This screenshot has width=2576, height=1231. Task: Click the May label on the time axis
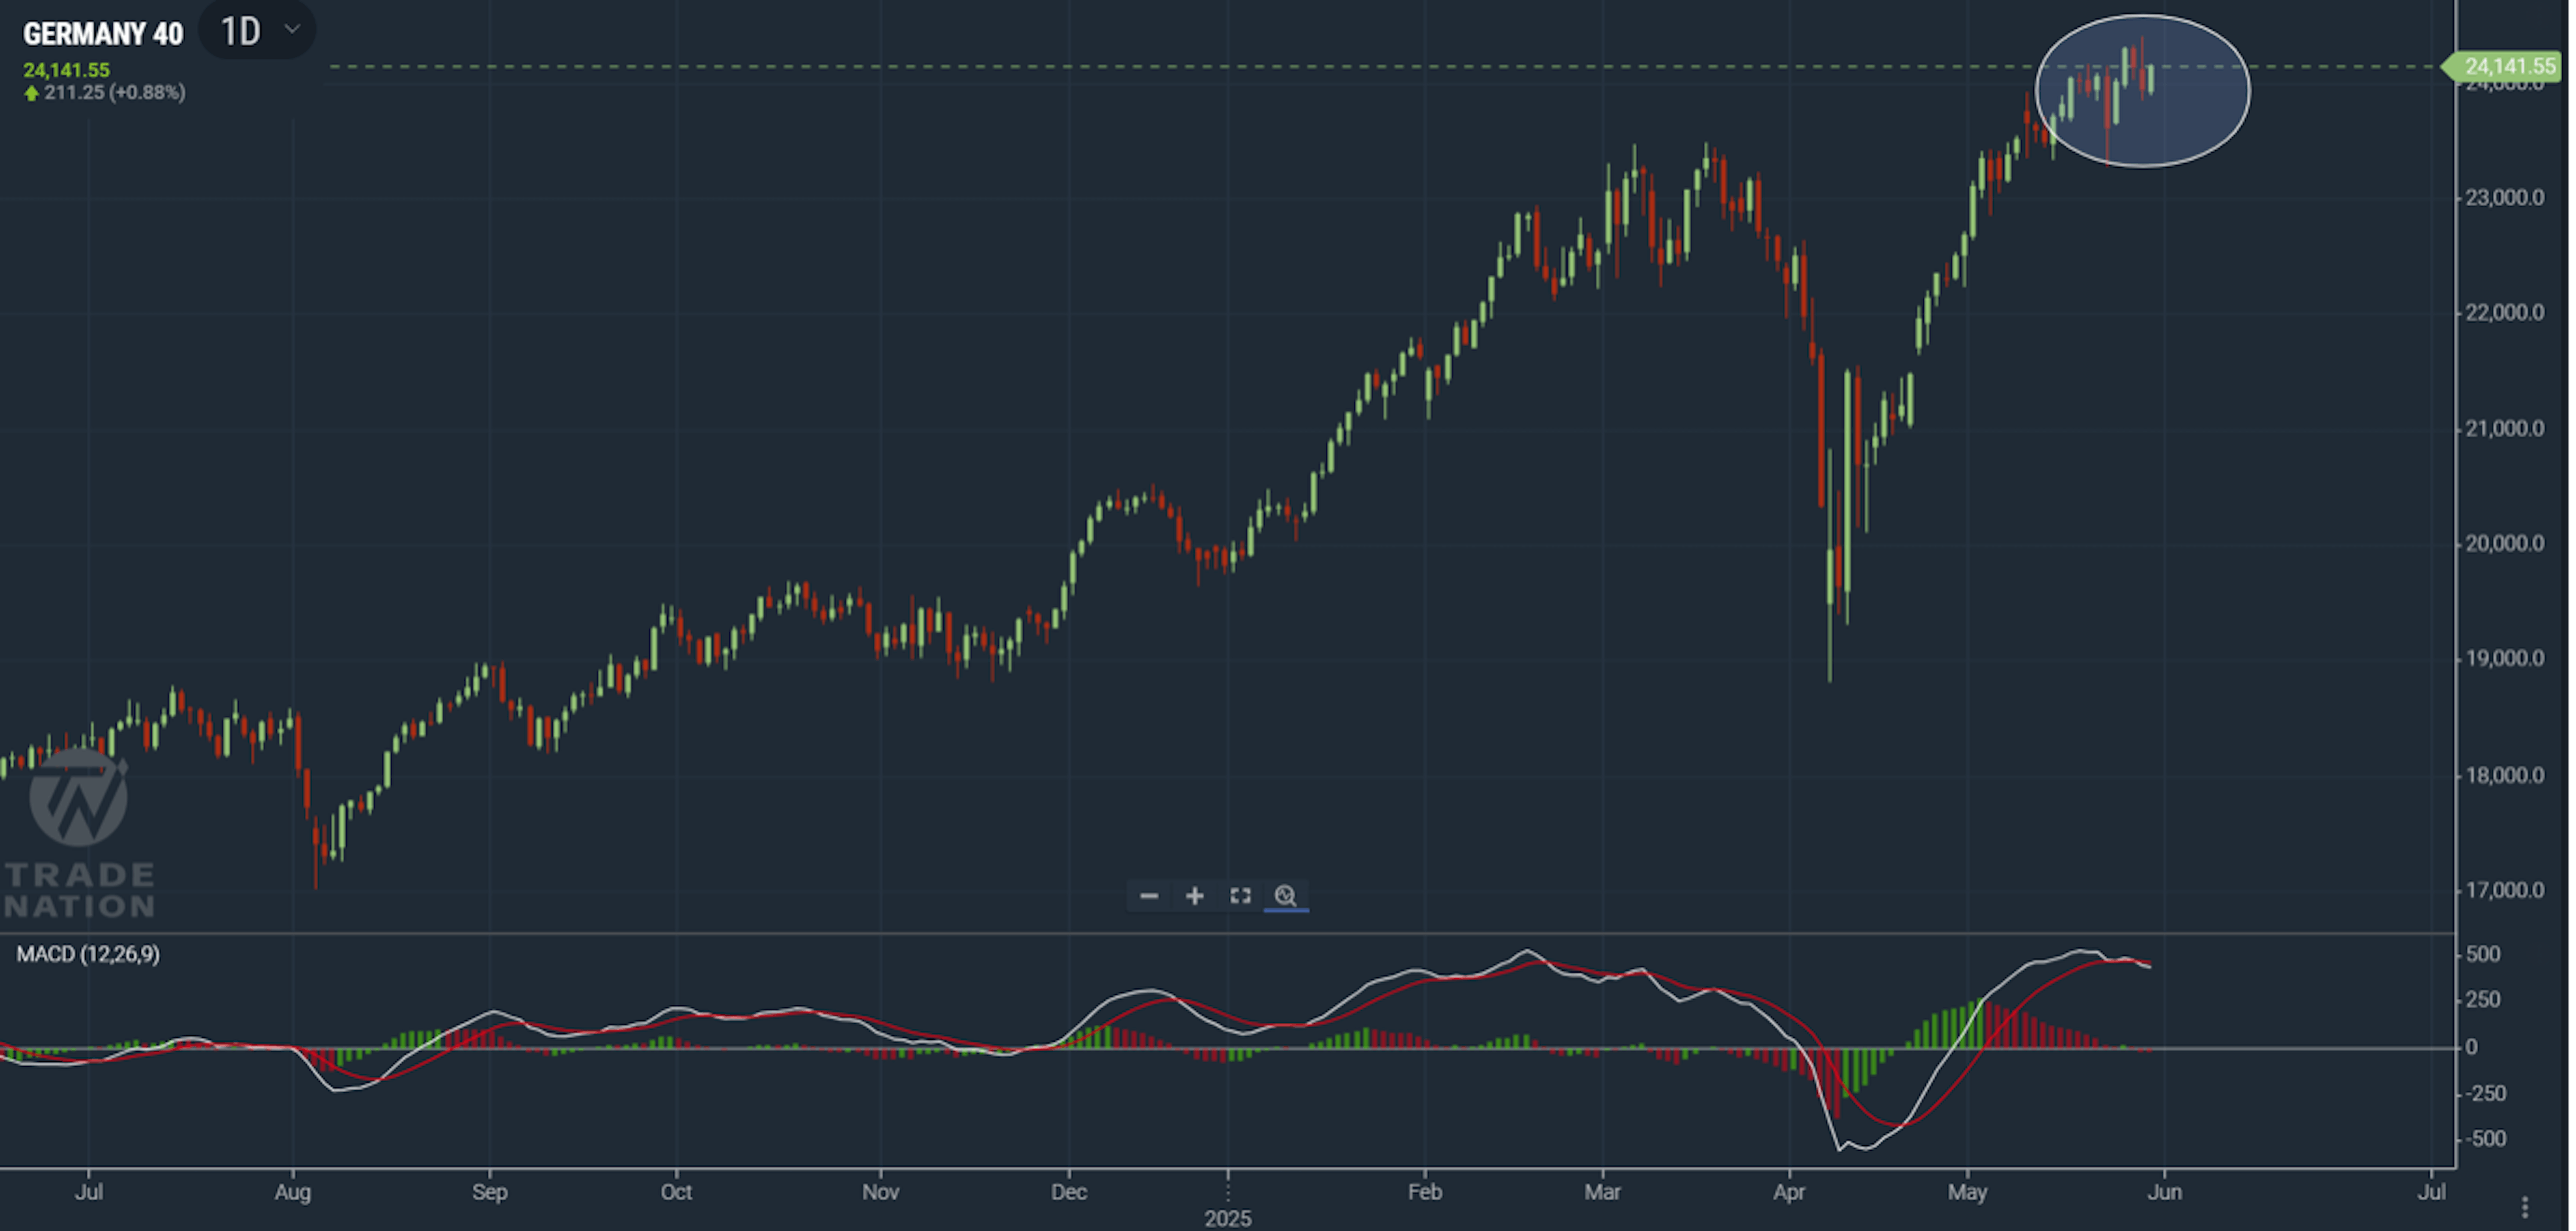[1968, 1192]
